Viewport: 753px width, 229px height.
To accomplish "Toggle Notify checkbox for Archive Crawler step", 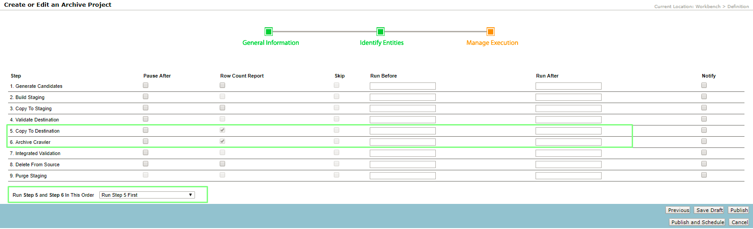I will pyautogui.click(x=704, y=141).
